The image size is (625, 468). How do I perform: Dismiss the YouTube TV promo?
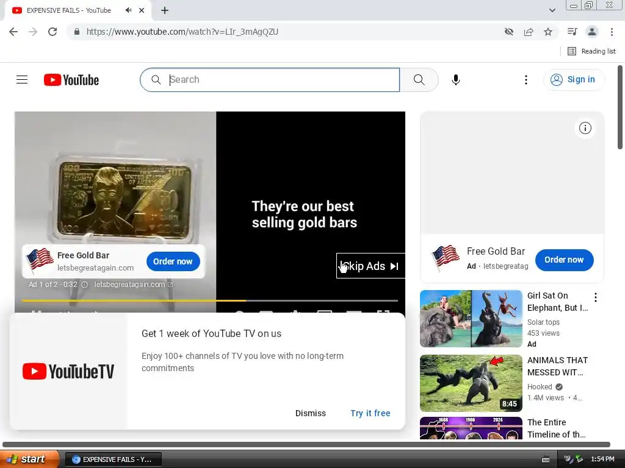tap(311, 413)
